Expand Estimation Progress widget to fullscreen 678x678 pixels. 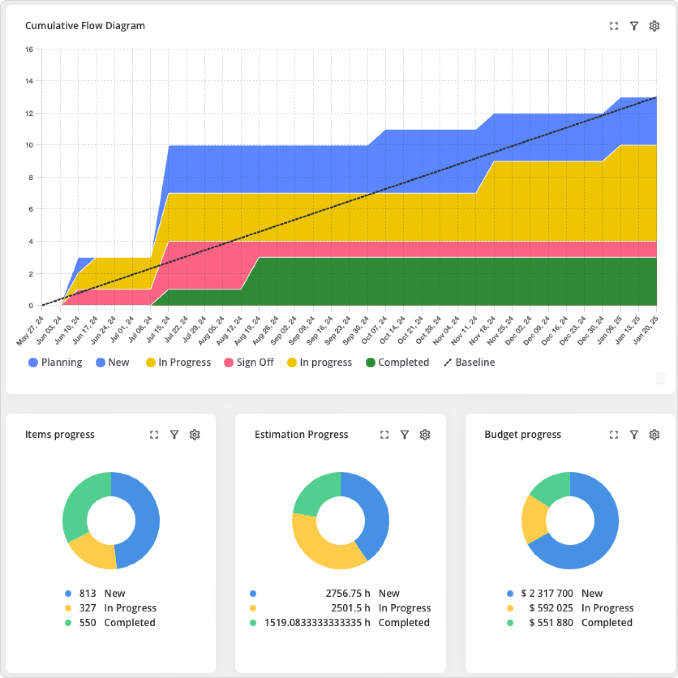[x=384, y=434]
